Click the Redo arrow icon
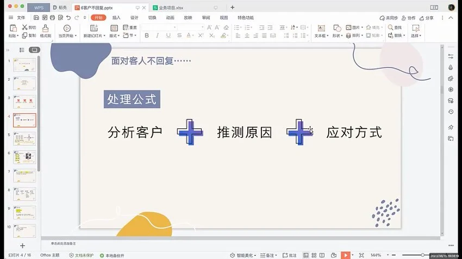 [77, 18]
